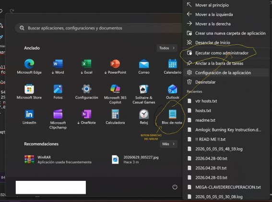Open the WinRAR recommended app
Viewport: 272px width, 202px height.
click(58, 160)
